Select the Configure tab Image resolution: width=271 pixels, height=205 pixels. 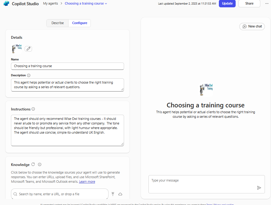(x=80, y=23)
